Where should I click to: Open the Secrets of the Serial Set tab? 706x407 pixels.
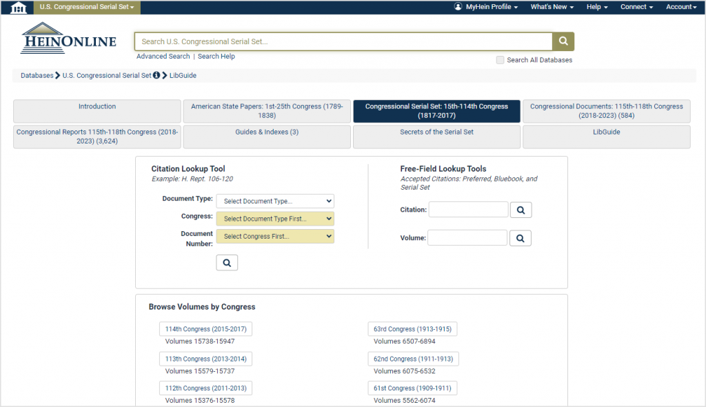(x=436, y=137)
